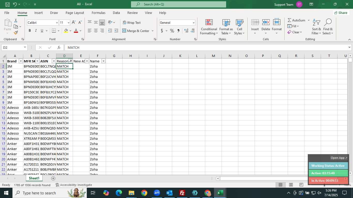Decrease font size with the small A
This screenshot has width=353, height=198.
click(80, 23)
